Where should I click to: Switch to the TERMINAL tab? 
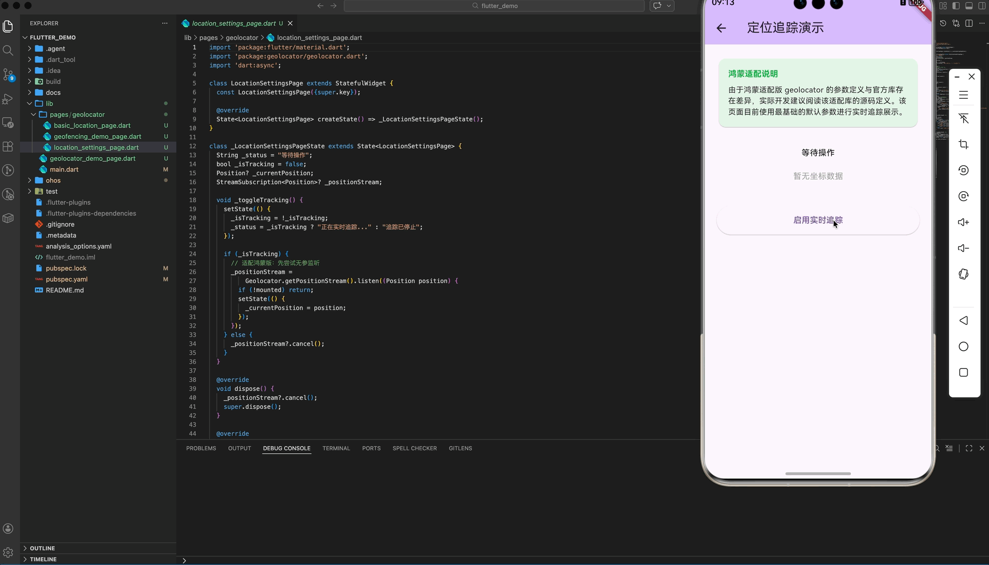(336, 448)
